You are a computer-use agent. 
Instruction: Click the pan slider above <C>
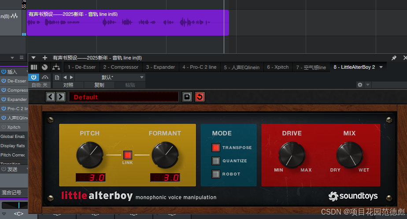[15, 205]
